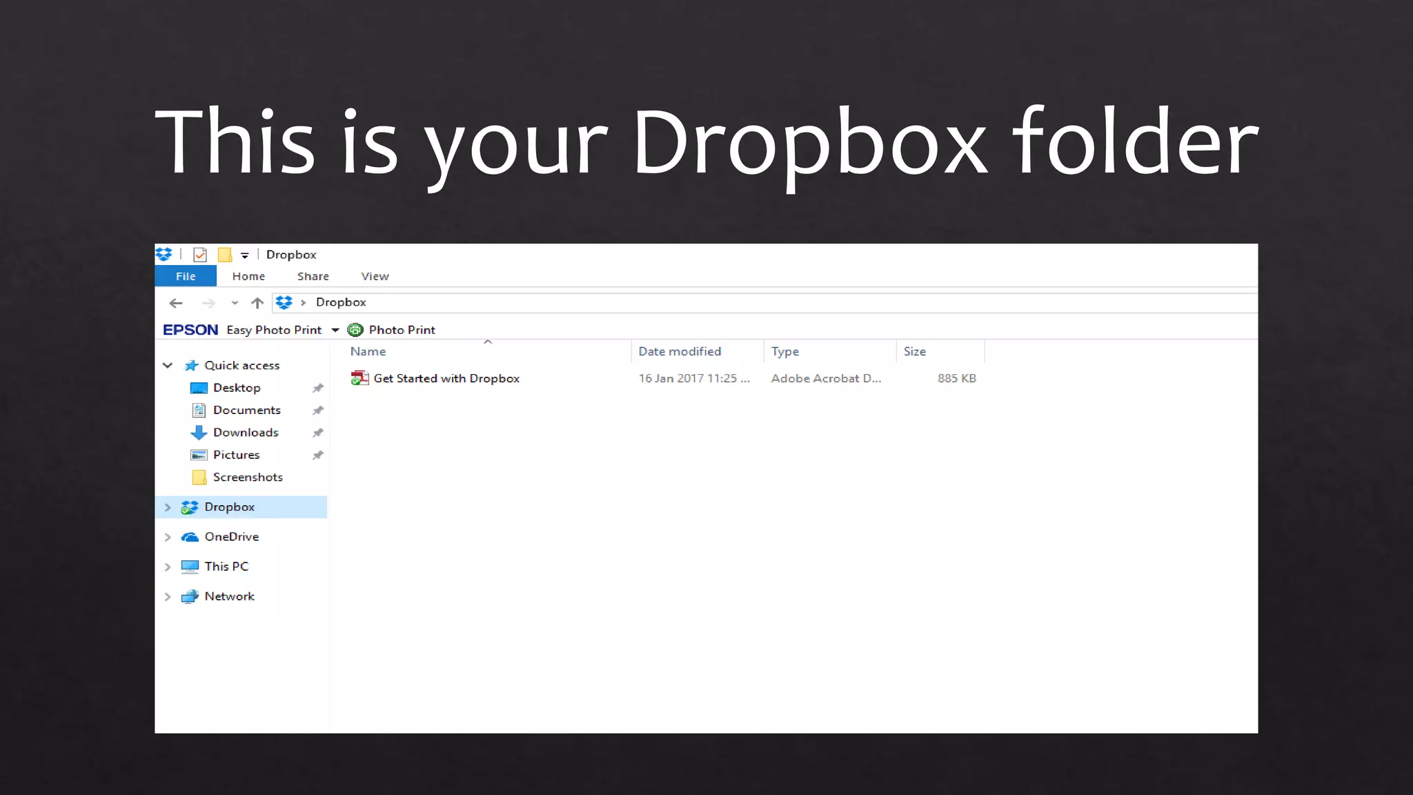This screenshot has width=1413, height=795.
Task: Select This PC in navigation pane
Action: [x=226, y=566]
